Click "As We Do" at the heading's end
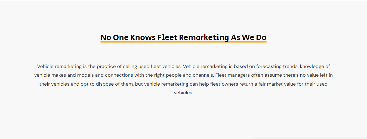 (x=248, y=37)
